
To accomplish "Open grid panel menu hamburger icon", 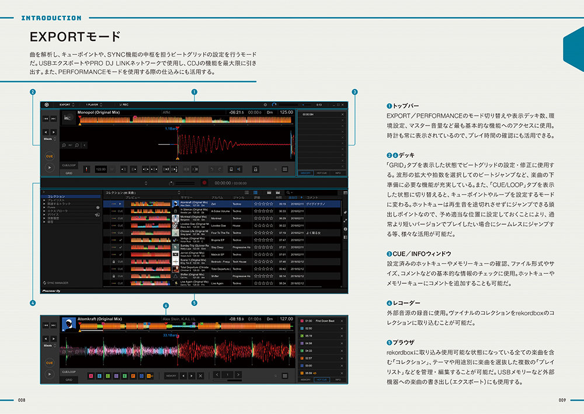I will tap(285, 169).
